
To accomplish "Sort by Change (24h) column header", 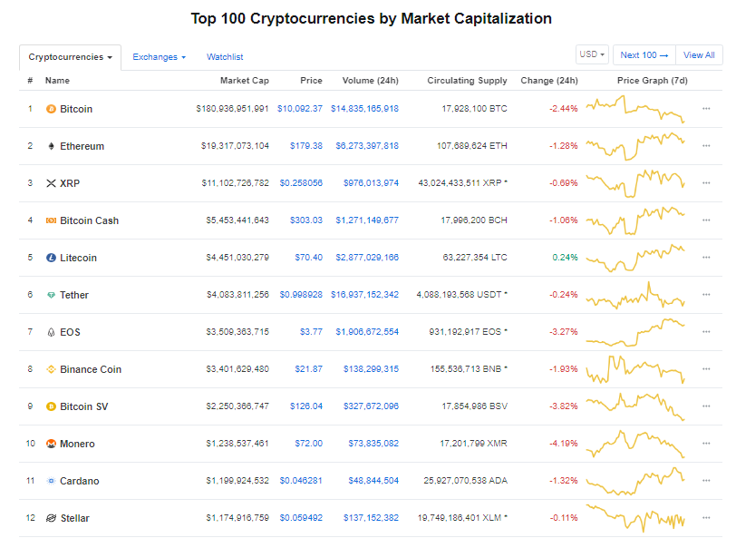I will (x=549, y=81).
